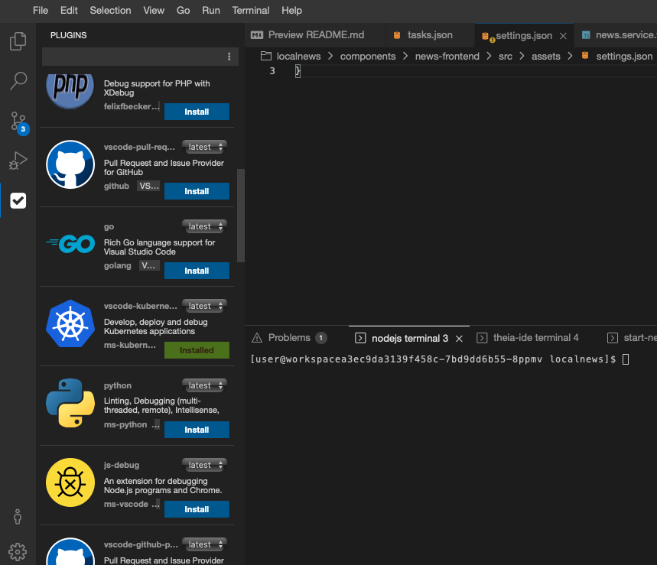Open the View menu
The image size is (657, 565).
[154, 11]
